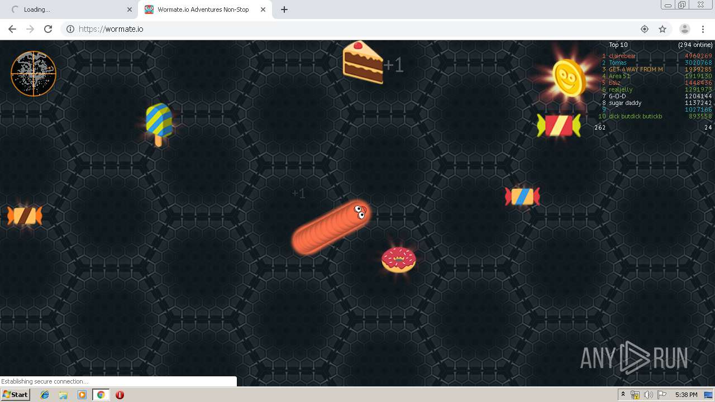Launch Internet Explorer from taskbar
Screen dimensions: 715x402
click(x=45, y=395)
